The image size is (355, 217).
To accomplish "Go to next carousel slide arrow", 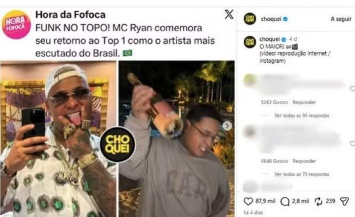I will pos(227,126).
